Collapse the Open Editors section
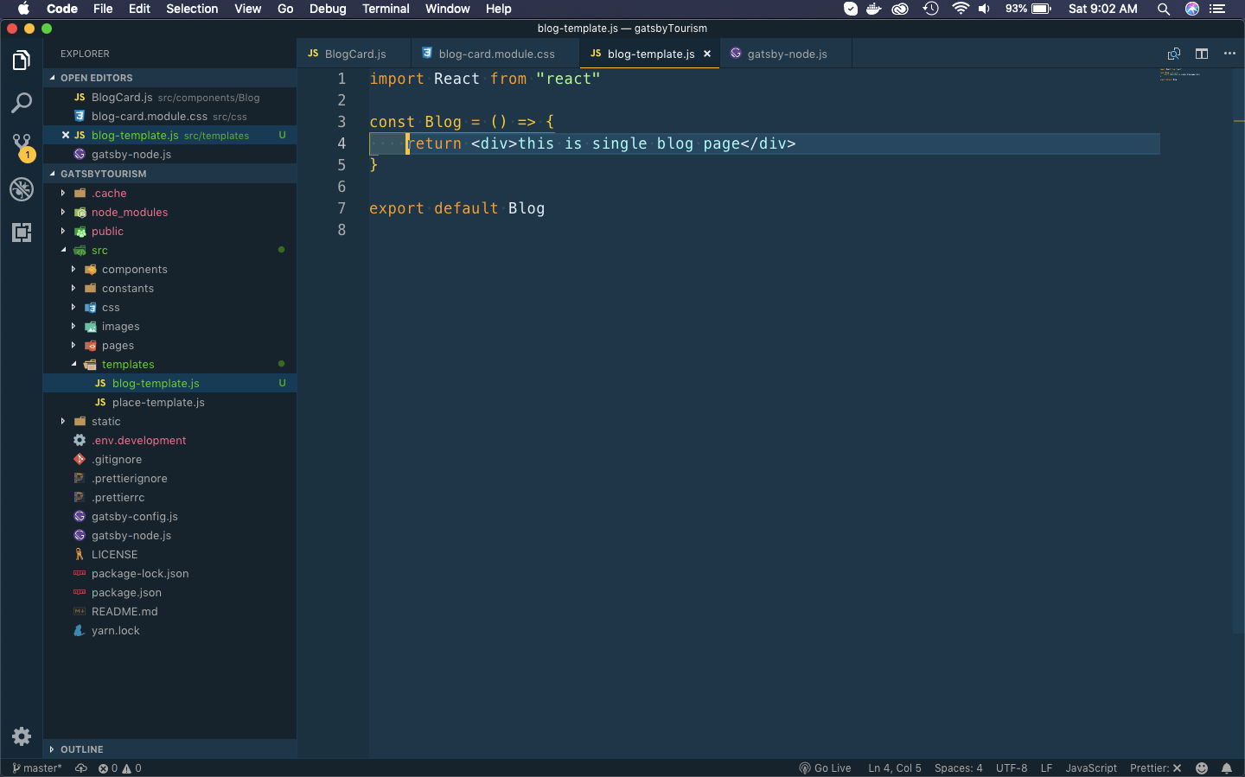Screen dimensions: 1245x777 [169, 78]
